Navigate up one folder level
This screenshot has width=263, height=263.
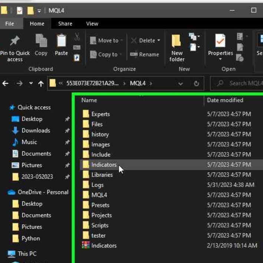(41, 83)
